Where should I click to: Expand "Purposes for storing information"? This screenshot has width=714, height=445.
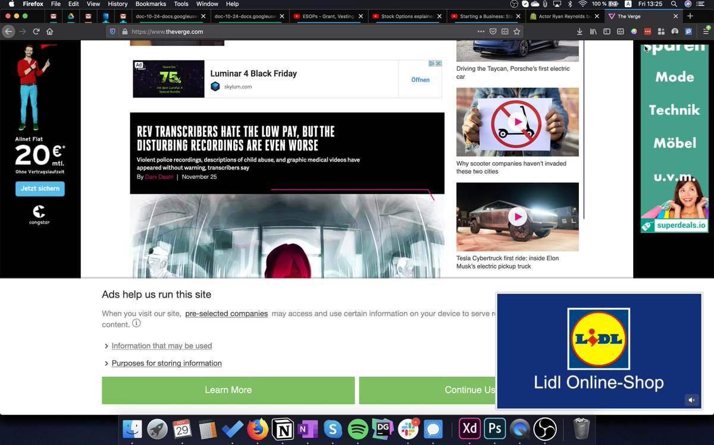166,363
